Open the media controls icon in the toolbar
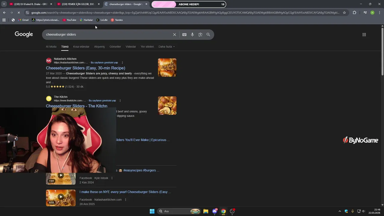Screen dimensions: 384x216 point(365,13)
